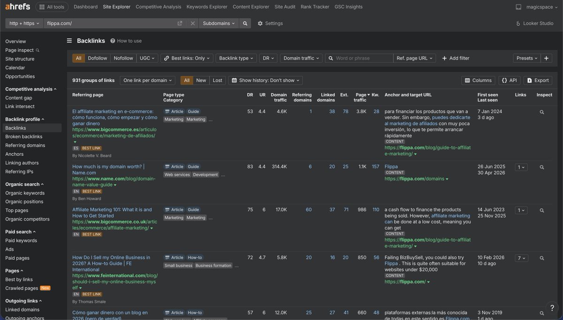Screen dimensions: 563x320
Task: Open Referring domains in sidebar
Action: 25,145
